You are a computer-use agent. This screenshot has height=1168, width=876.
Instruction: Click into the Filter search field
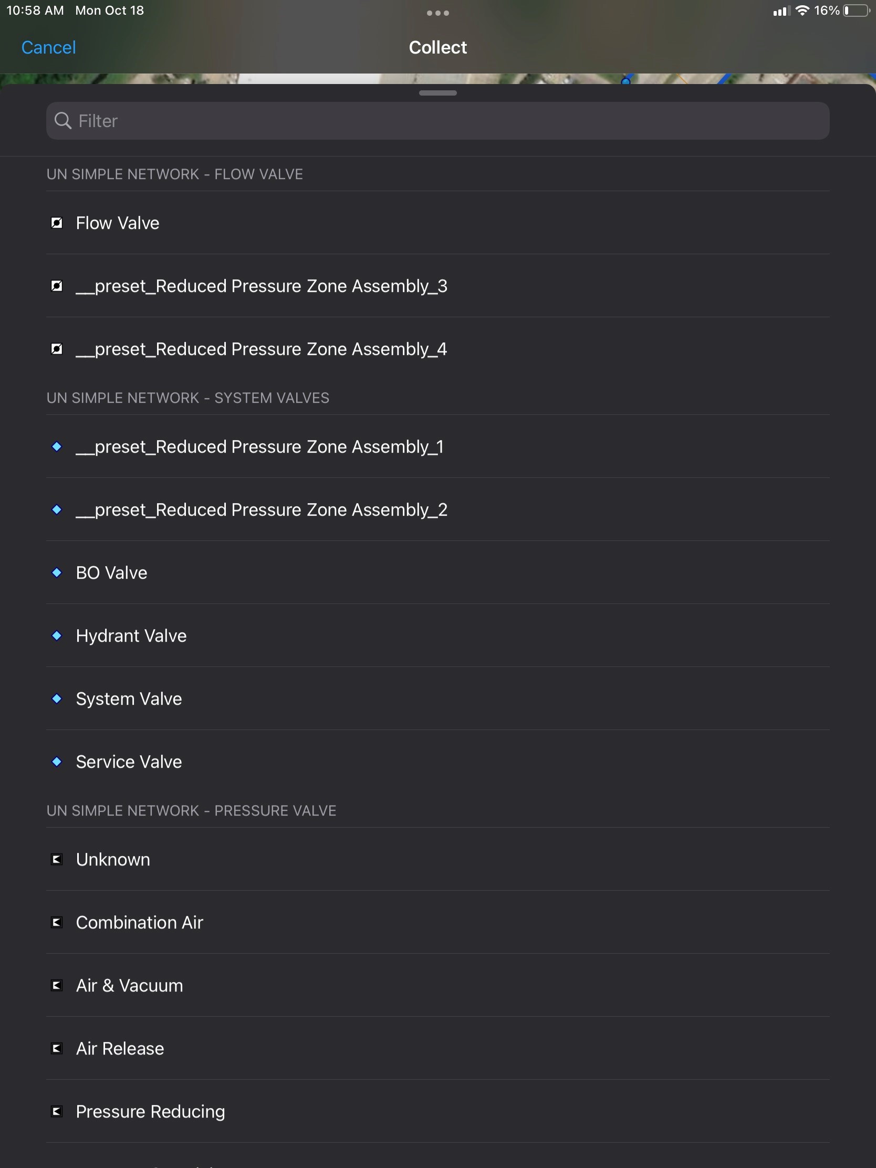coord(437,121)
